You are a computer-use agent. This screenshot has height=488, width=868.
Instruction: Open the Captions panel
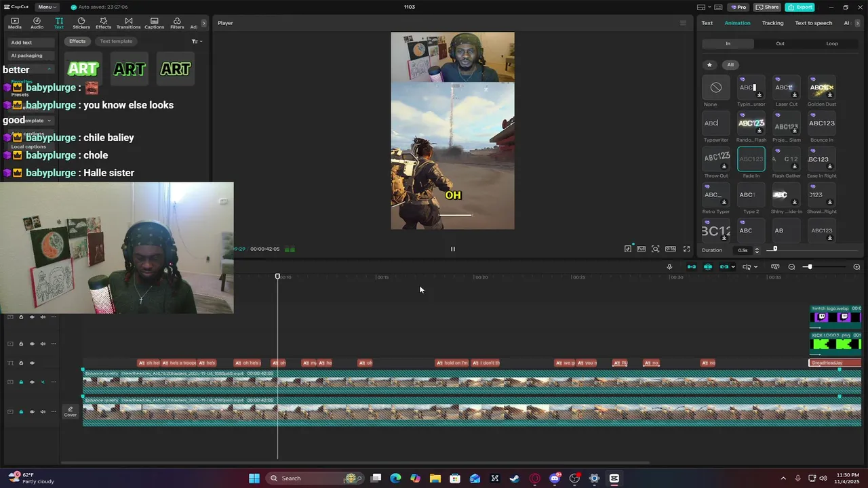pyautogui.click(x=154, y=23)
